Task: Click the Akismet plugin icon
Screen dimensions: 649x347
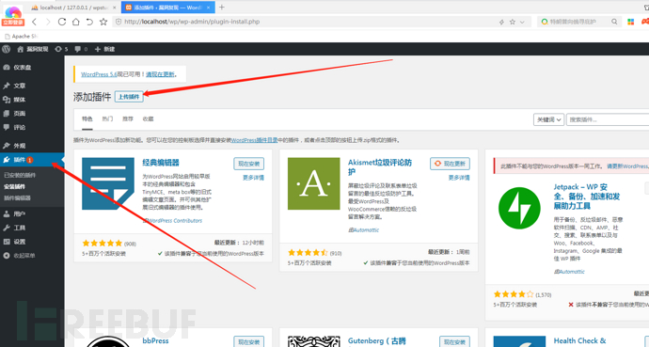Action: point(314,183)
